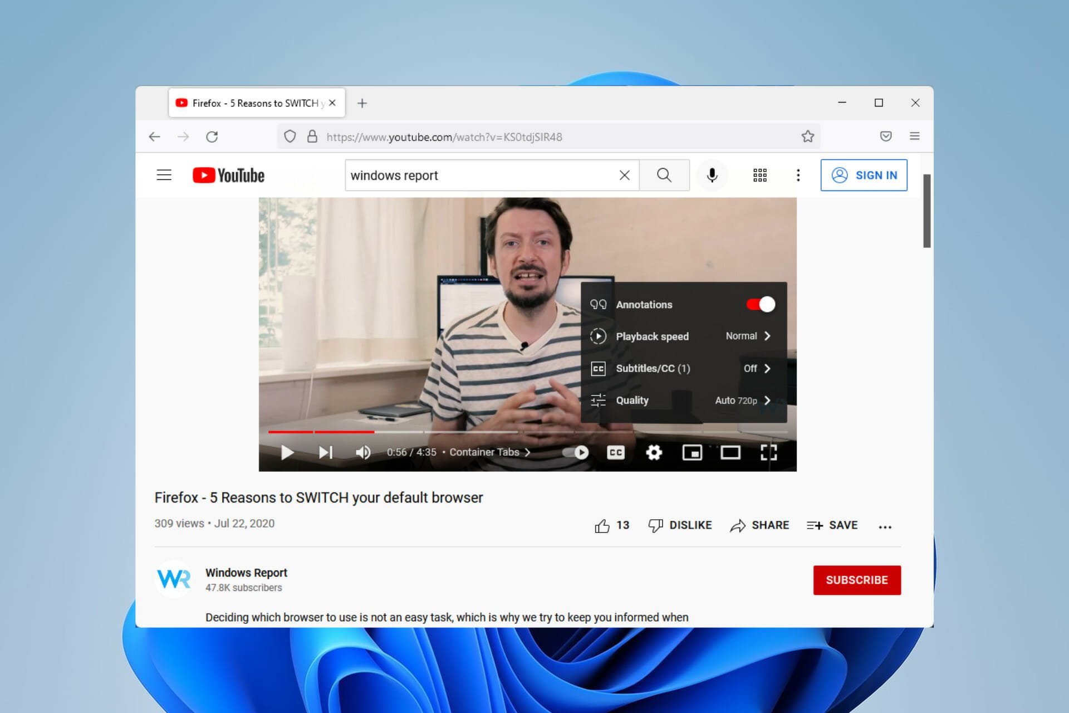Minimize the Firefox window
The image size is (1069, 713).
point(842,102)
